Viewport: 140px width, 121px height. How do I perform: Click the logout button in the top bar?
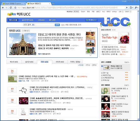(x=76, y=11)
